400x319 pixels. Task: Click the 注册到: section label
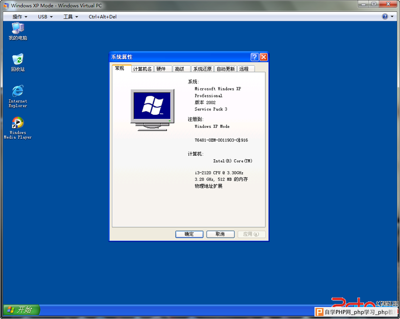click(x=195, y=119)
